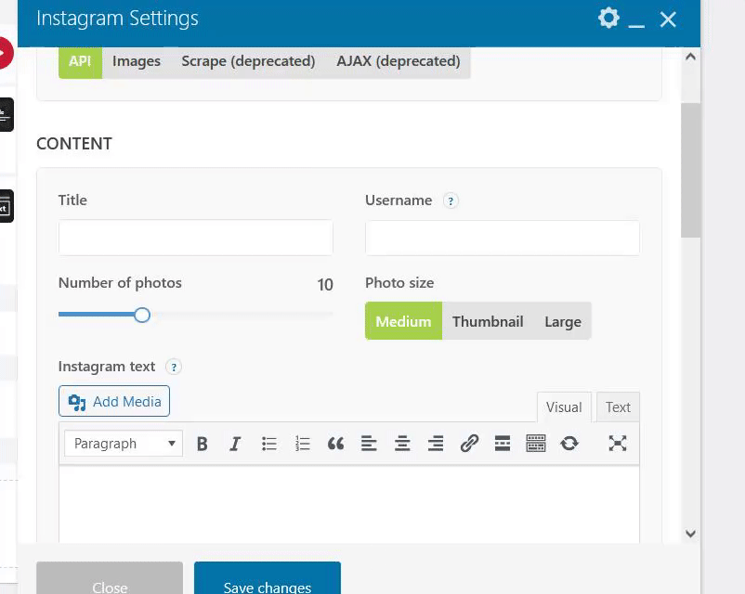Open the Instagram Settings gear menu

coord(608,18)
